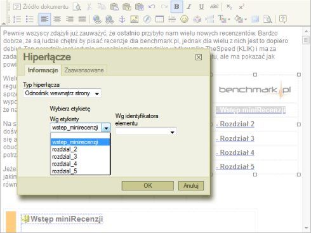The image size is (311, 233).
Task: Click the benchmark.pl logo image
Action: click(x=255, y=90)
